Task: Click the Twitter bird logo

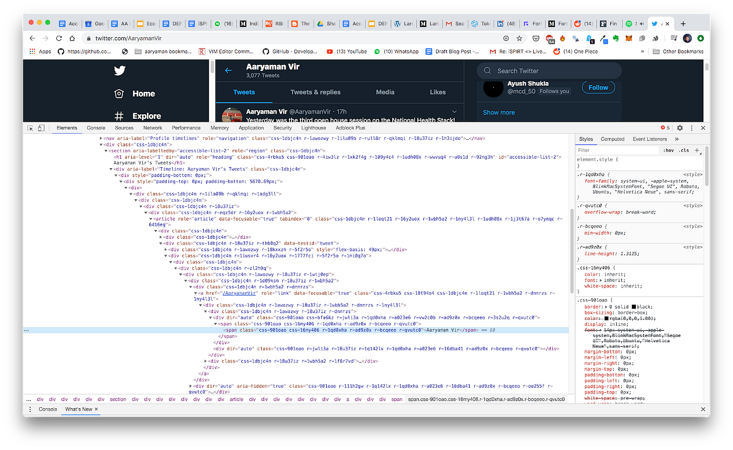Action: coord(119,70)
